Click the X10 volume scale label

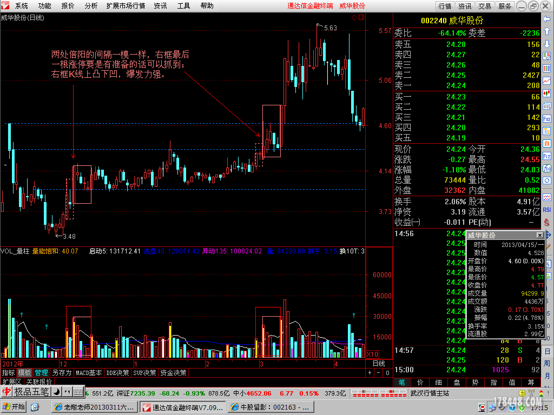[372, 354]
